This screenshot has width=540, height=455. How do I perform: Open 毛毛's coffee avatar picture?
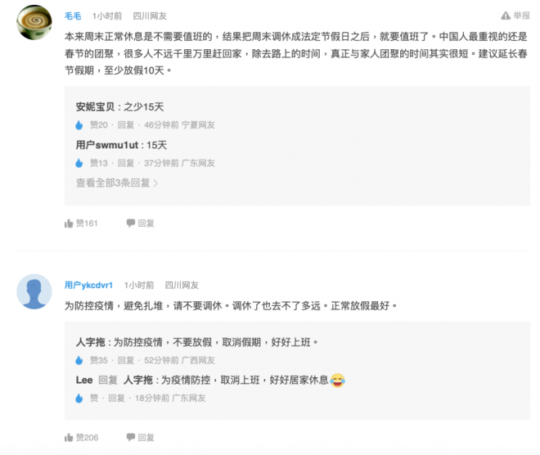pyautogui.click(x=34, y=22)
